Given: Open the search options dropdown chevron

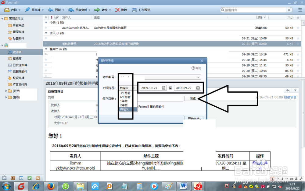Looking at the screenshot, I should [289, 10].
